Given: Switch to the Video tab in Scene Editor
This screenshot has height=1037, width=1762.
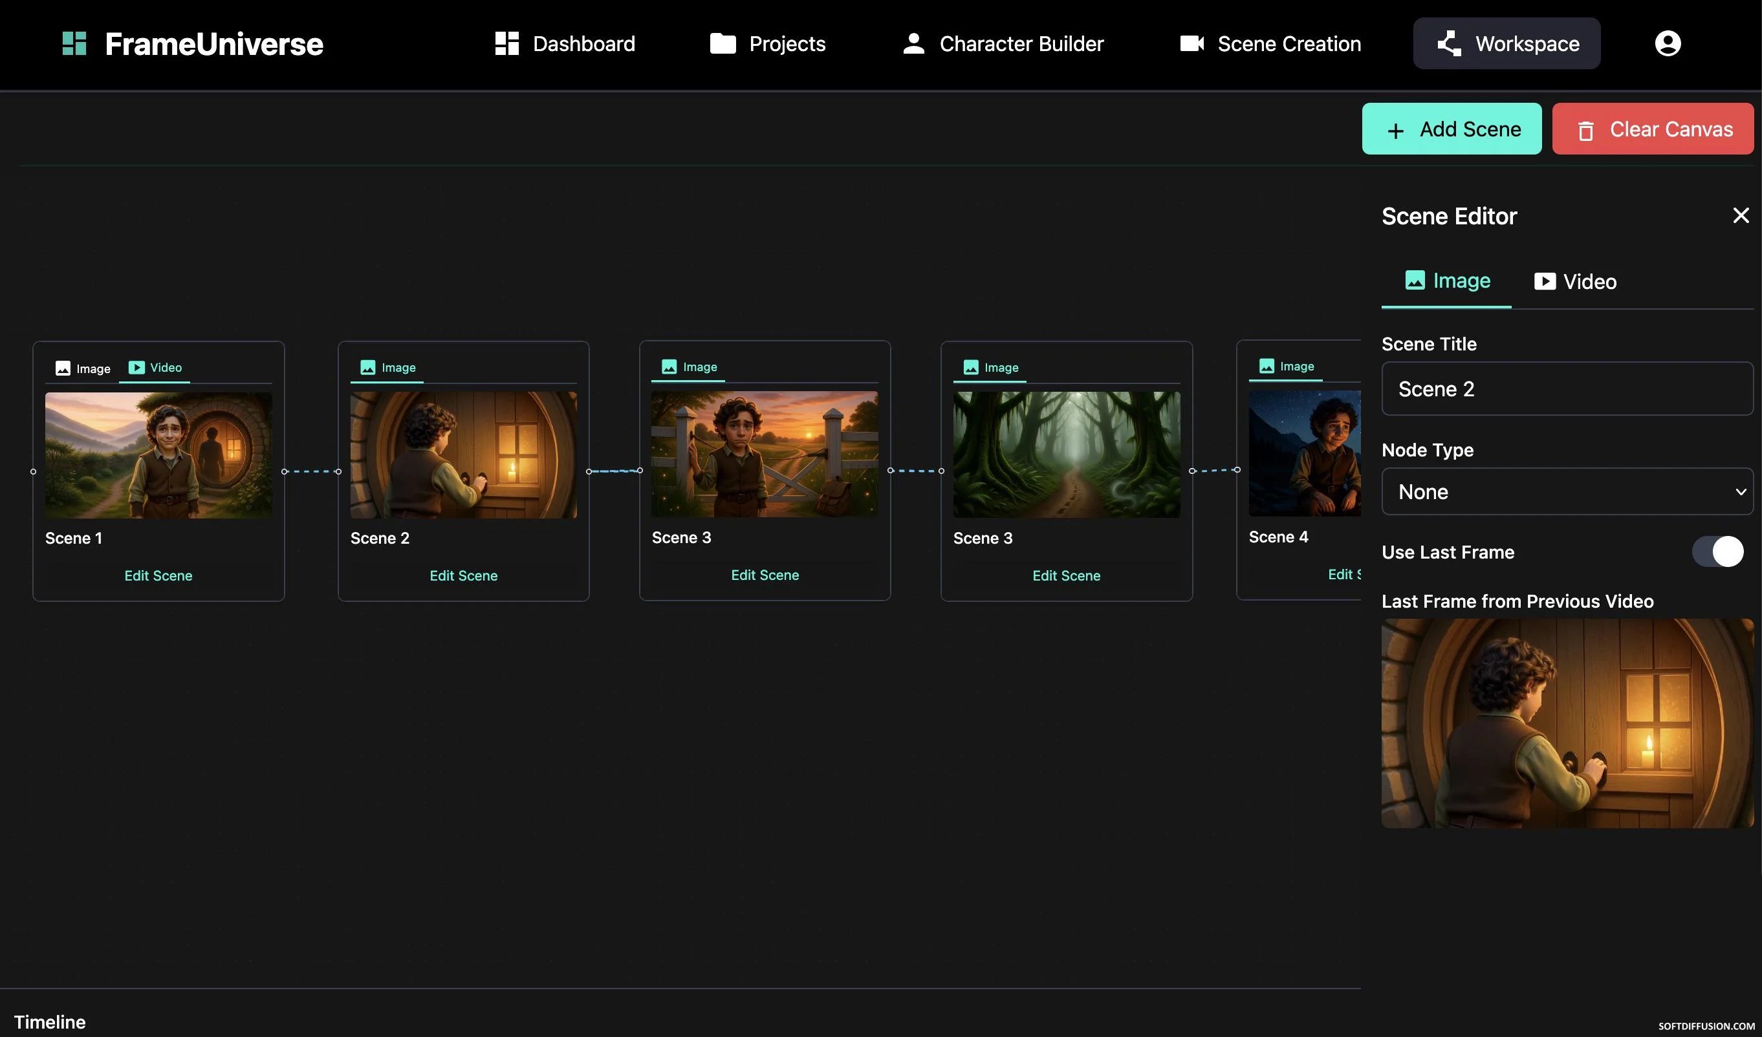Looking at the screenshot, I should coord(1574,282).
